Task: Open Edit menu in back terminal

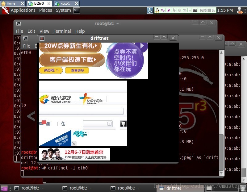Action: point(31,31)
